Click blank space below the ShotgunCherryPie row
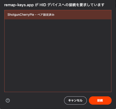The height and width of the screenshot is (109, 116). pos(58,55)
